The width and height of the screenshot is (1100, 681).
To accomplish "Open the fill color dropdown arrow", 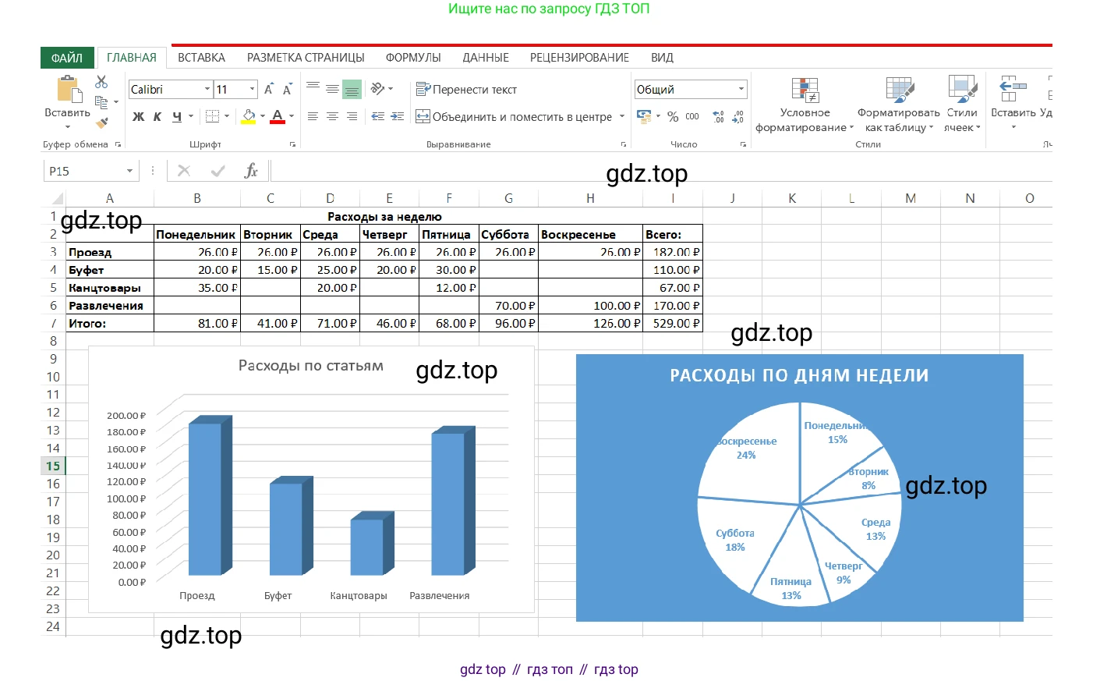I will coord(263,116).
